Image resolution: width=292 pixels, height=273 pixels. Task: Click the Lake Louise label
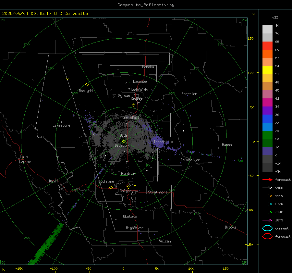[x=25, y=159]
